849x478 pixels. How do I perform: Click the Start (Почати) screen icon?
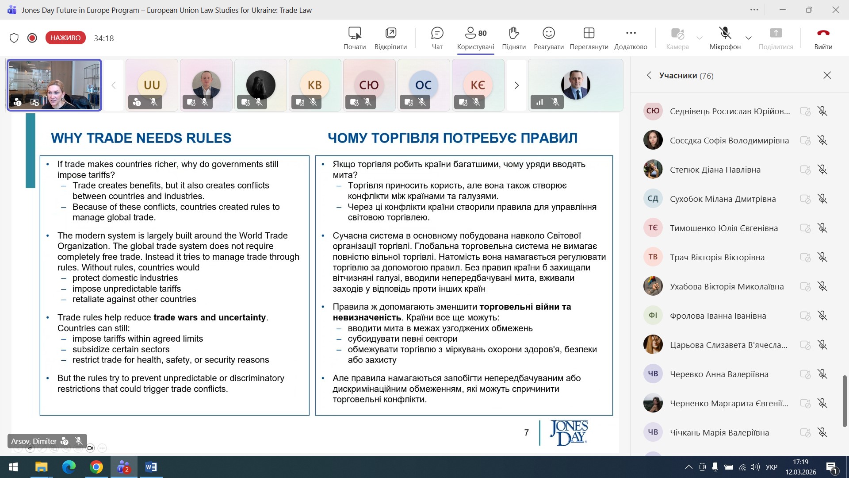(355, 34)
